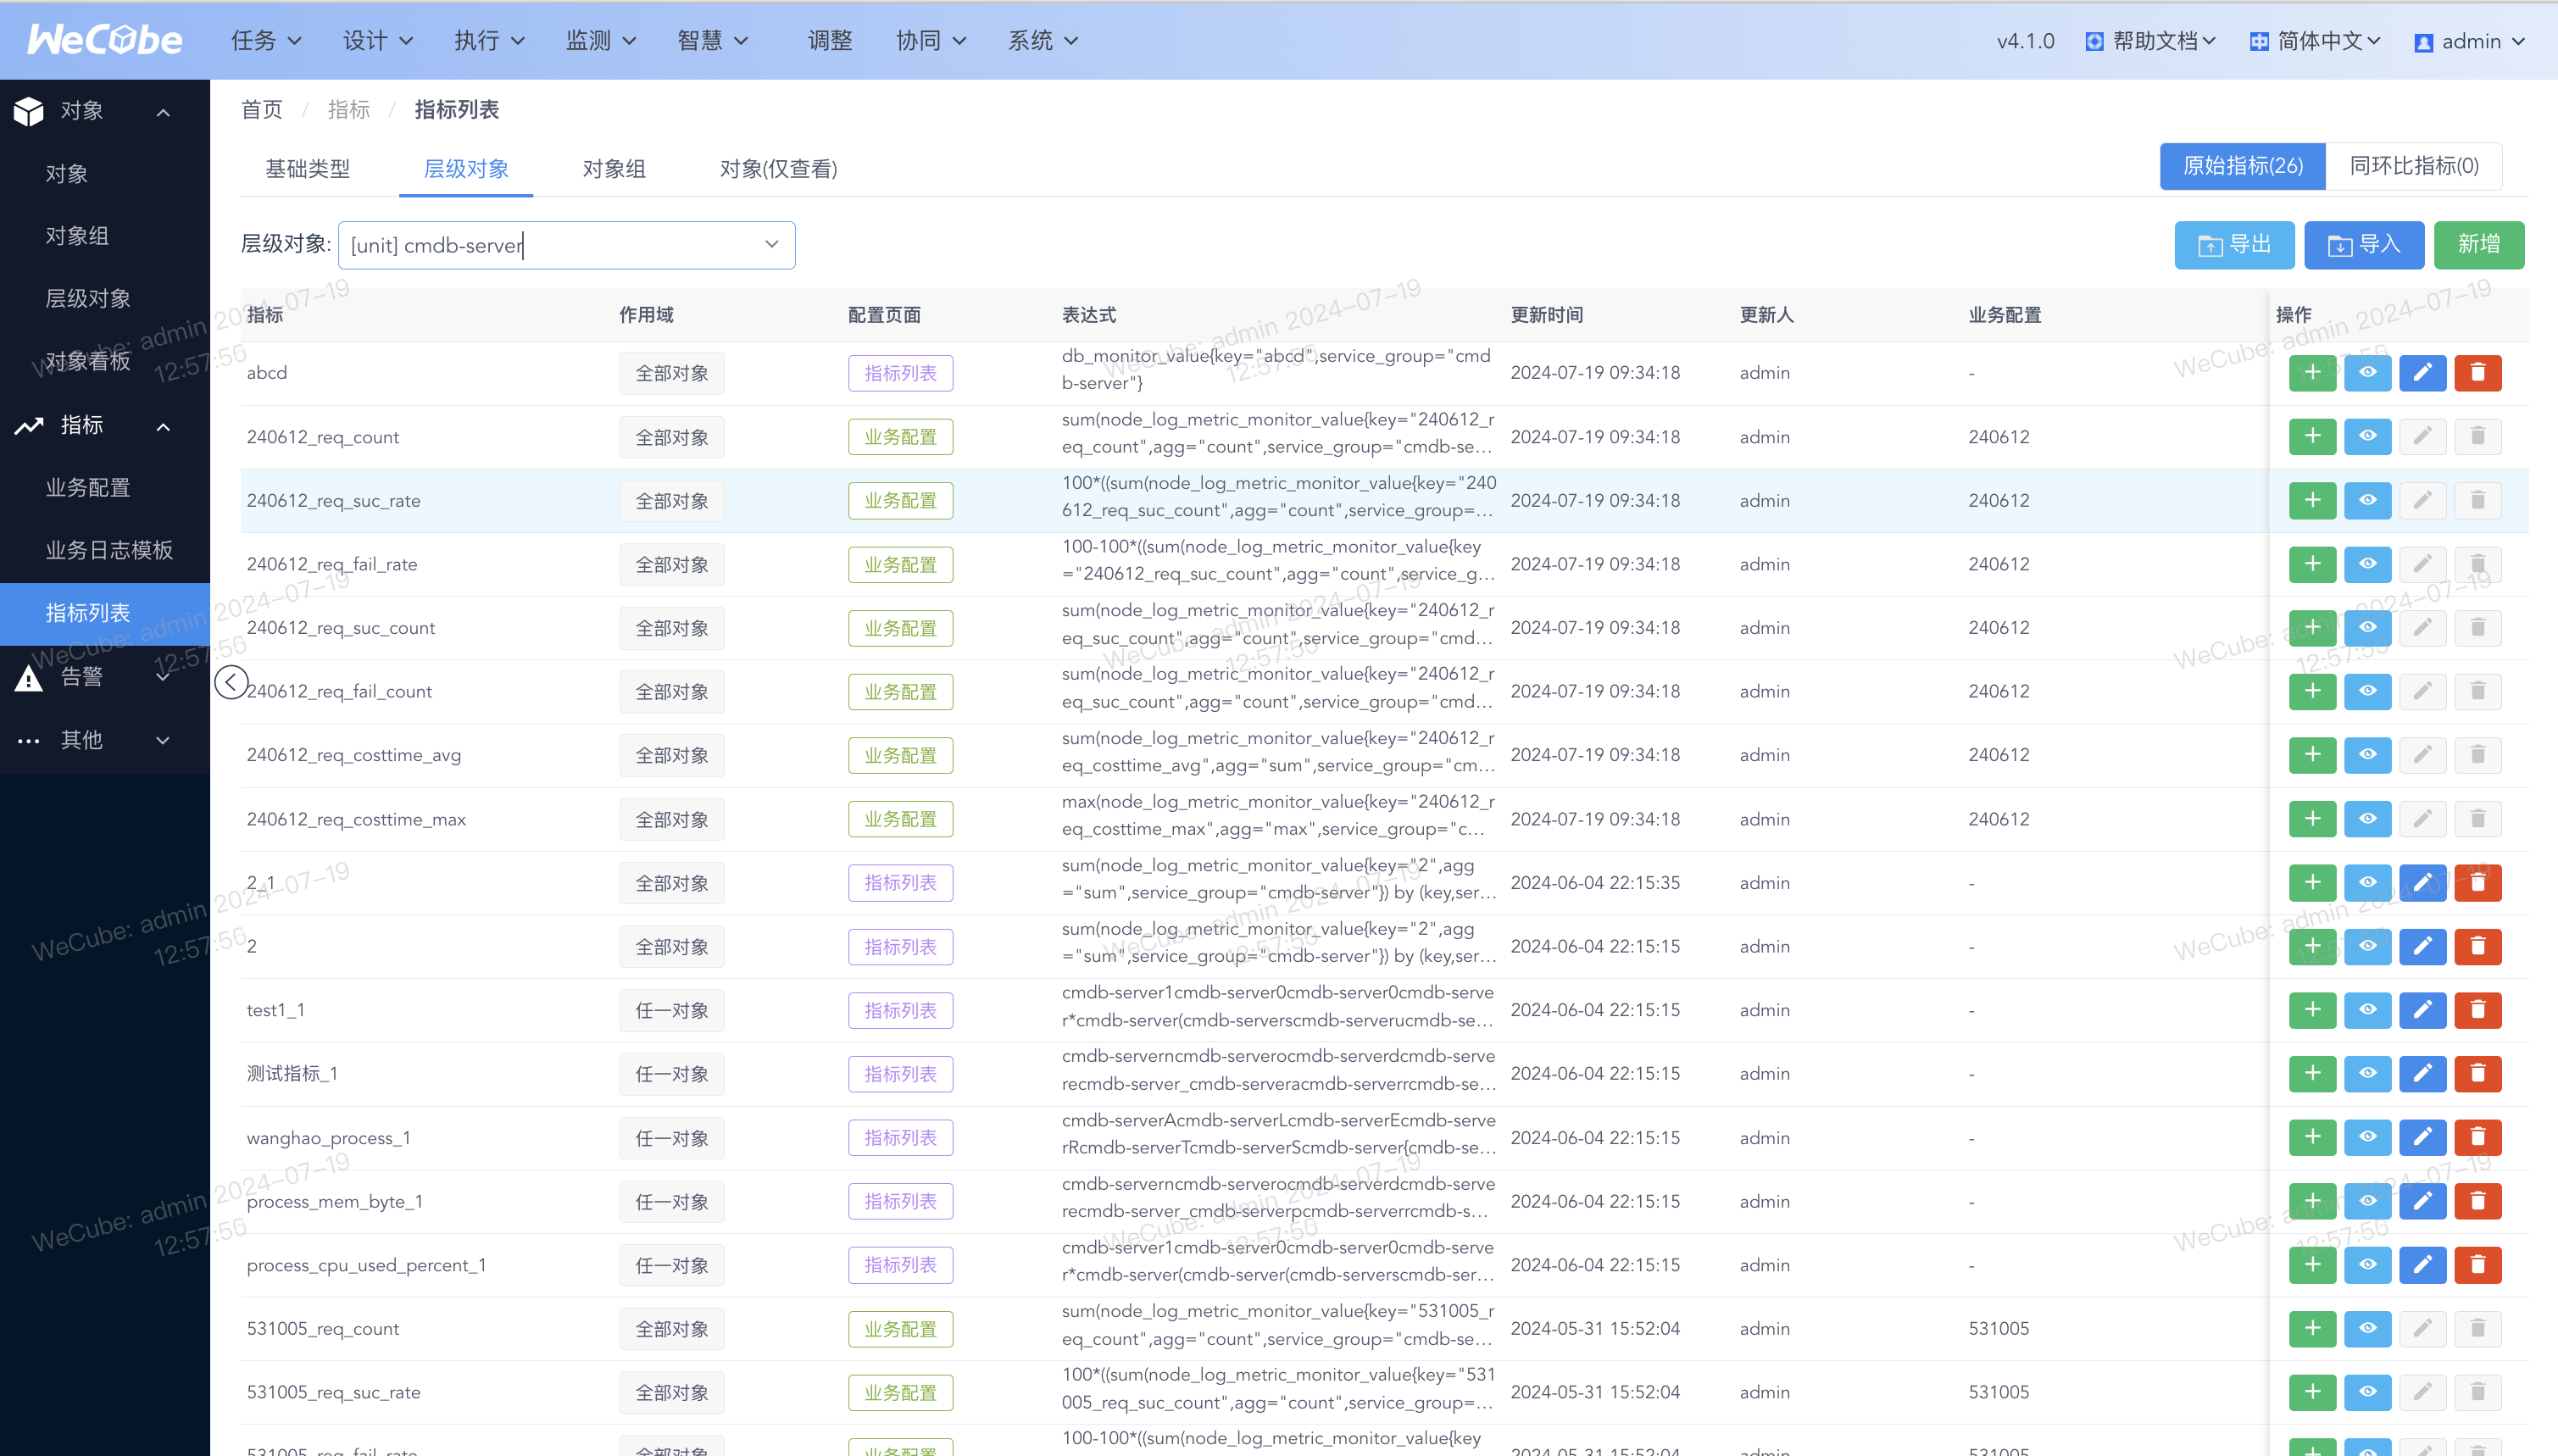Delete the abcd metric with trash icon
This screenshot has height=1456, width=2558.
pos(2477,373)
